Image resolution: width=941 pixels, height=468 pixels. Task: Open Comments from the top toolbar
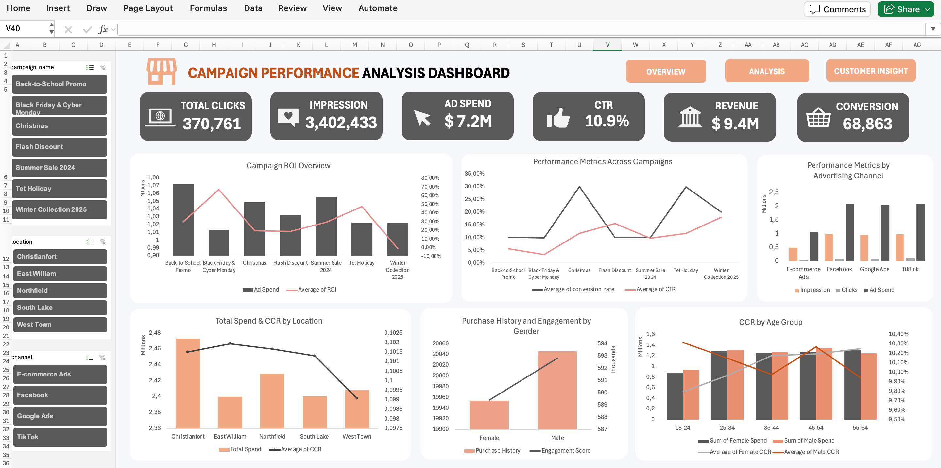coord(837,9)
